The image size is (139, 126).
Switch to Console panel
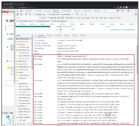pos(38,11)
